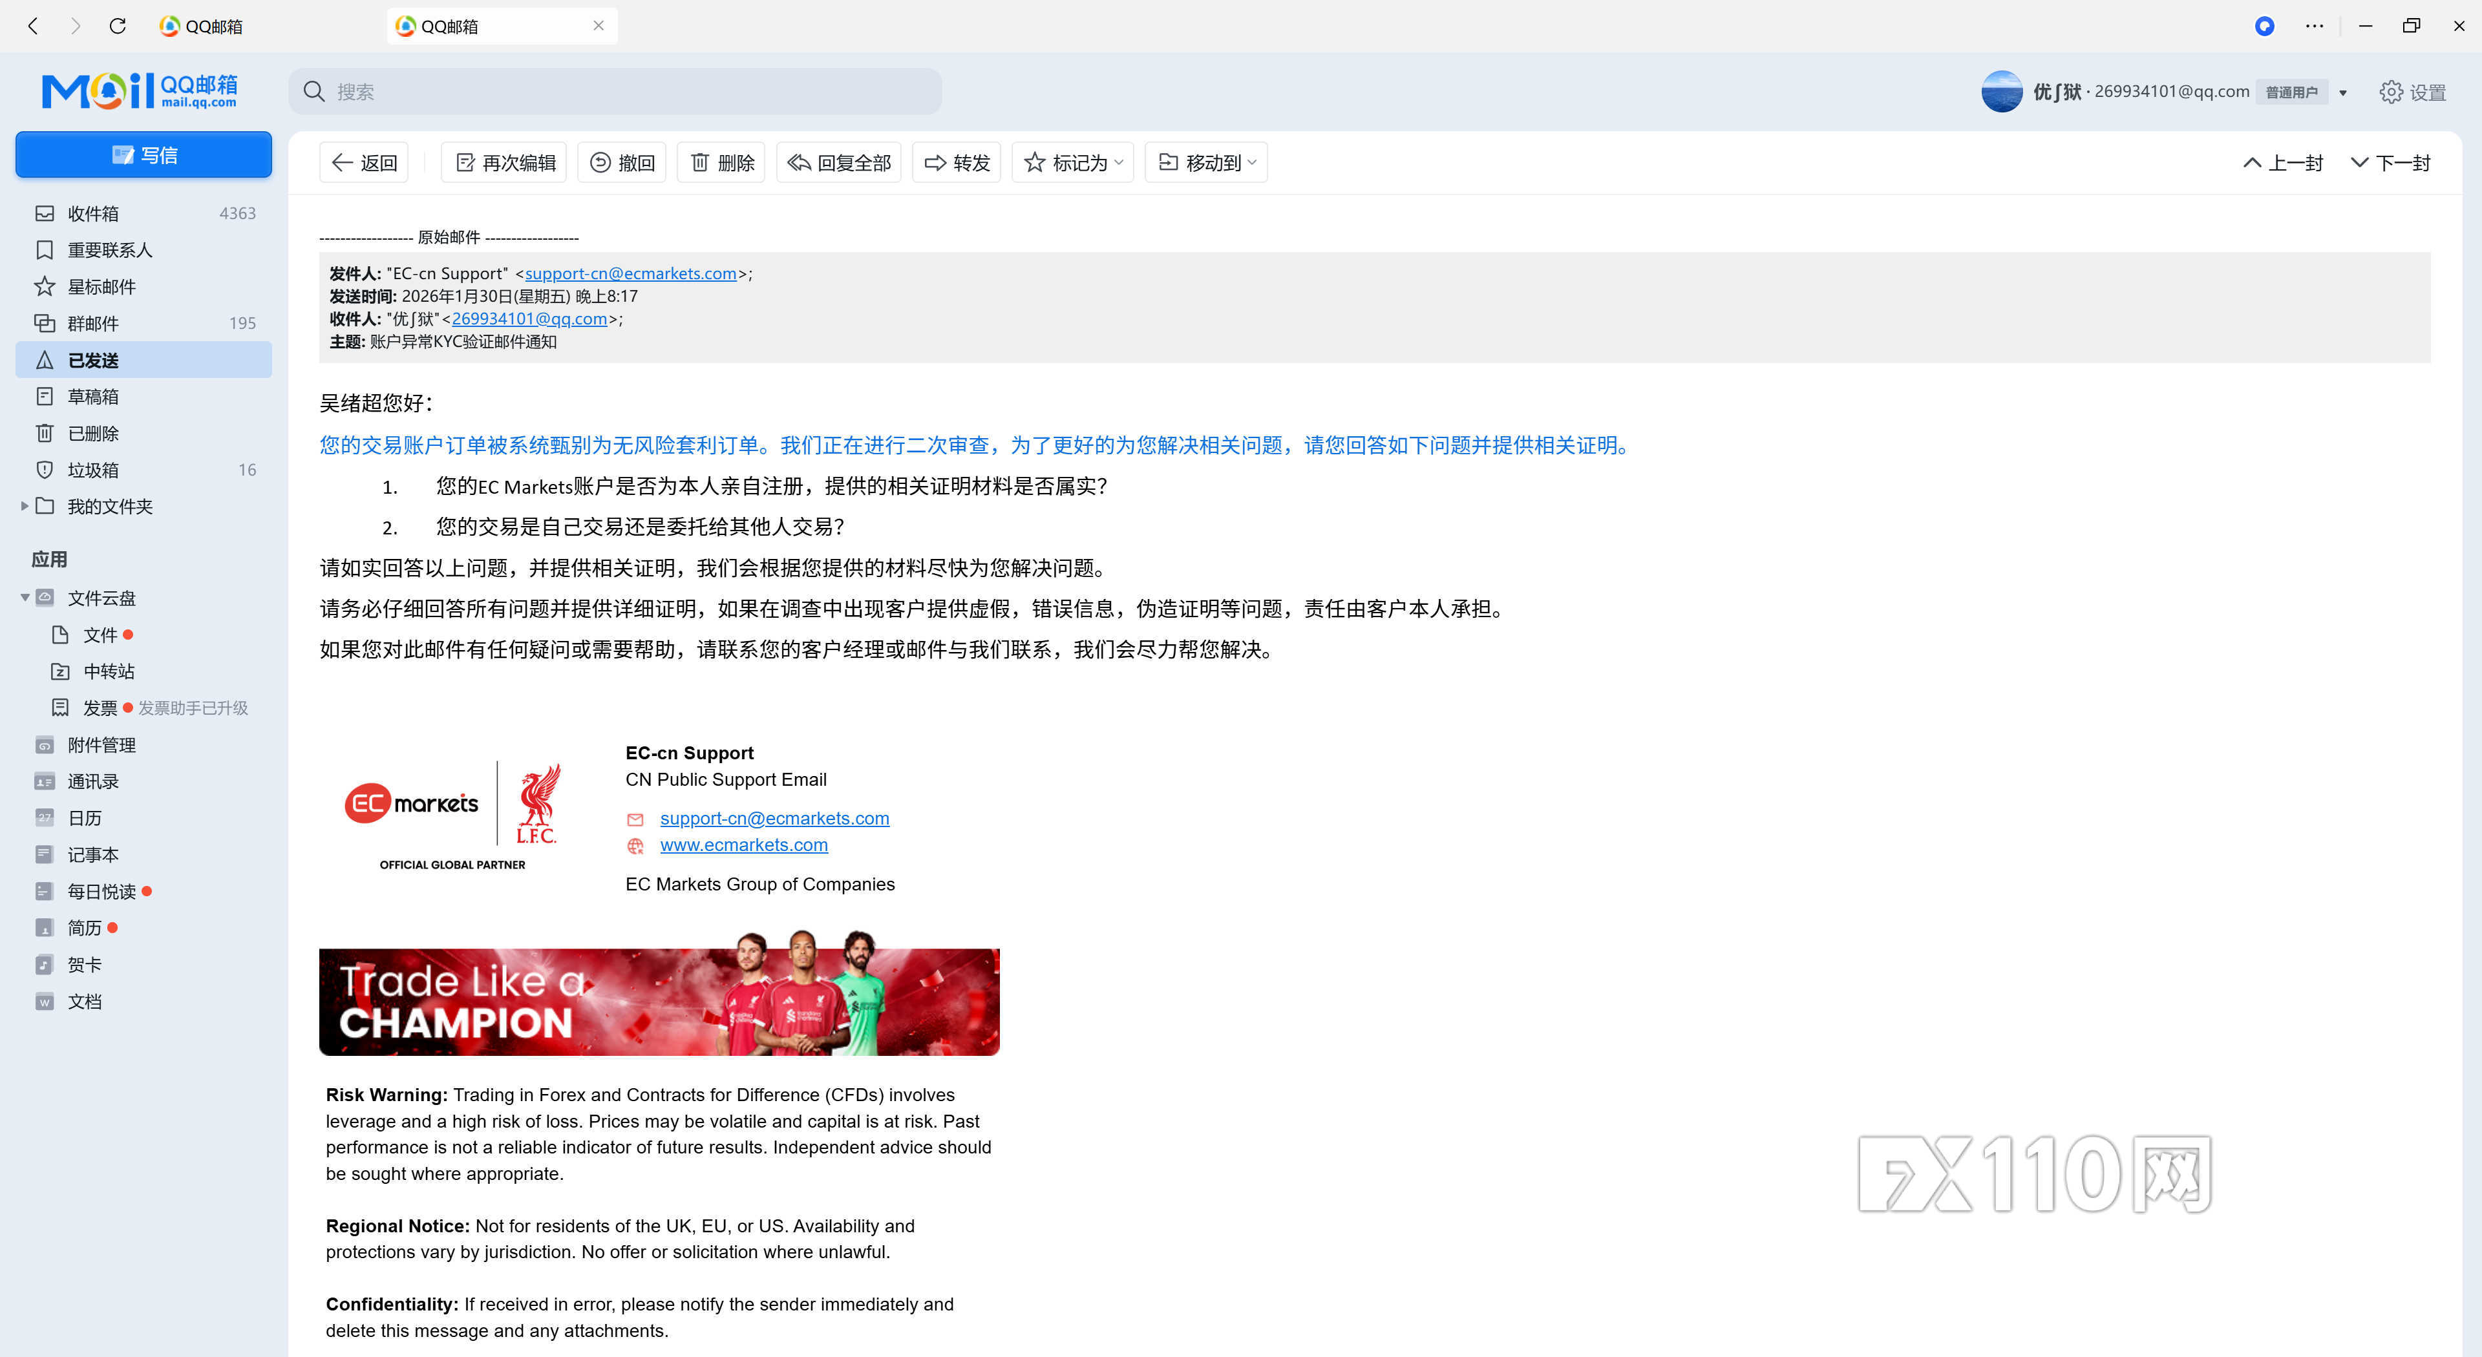Screen dimensions: 2482x1357
Task: Click the group mail icon
Action: point(45,322)
